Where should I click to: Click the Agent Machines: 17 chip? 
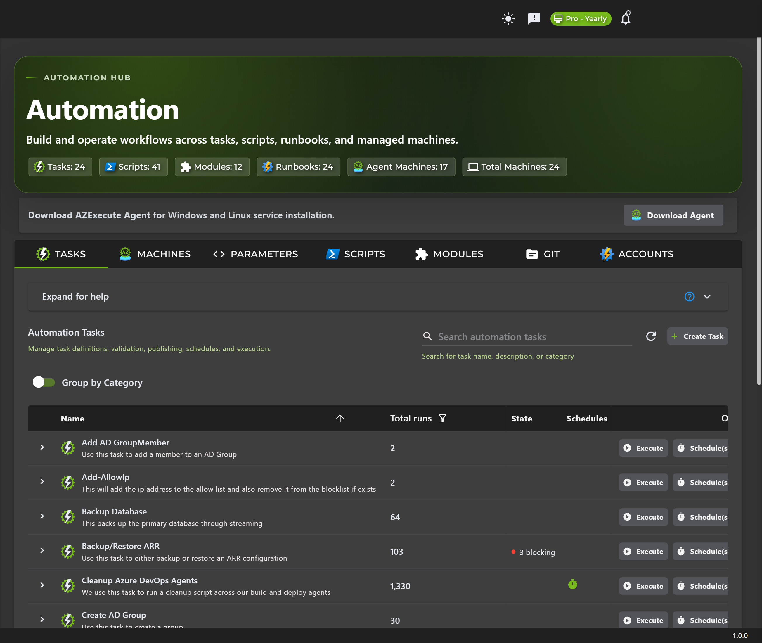coord(401,167)
